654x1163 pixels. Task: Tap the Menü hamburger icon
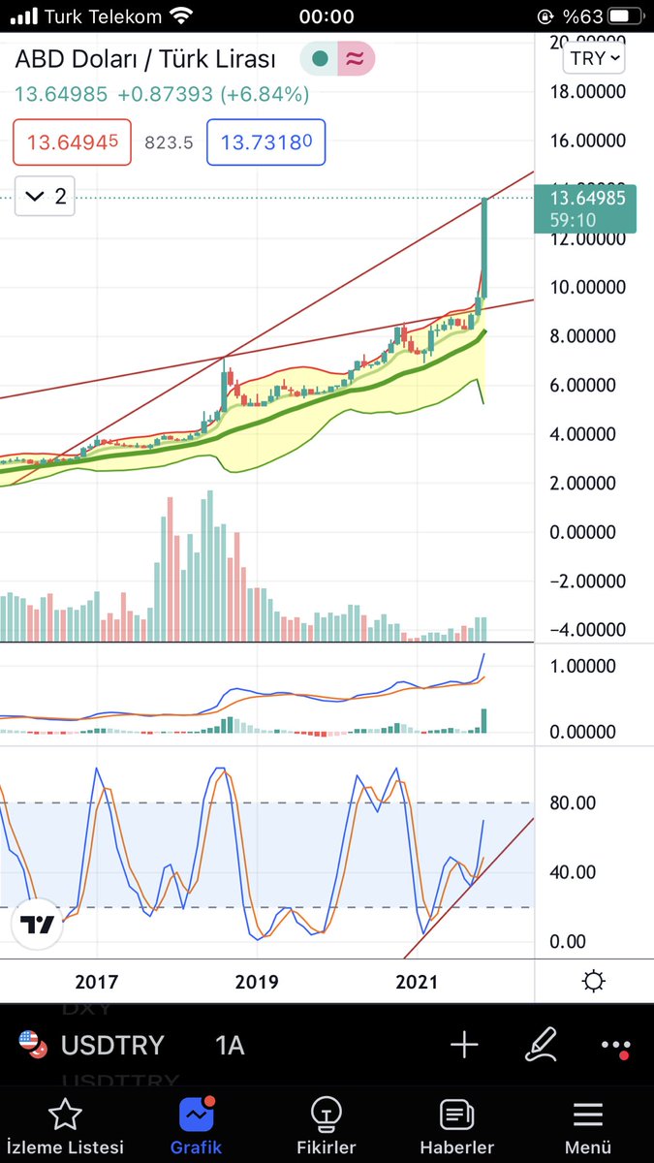(x=588, y=1115)
